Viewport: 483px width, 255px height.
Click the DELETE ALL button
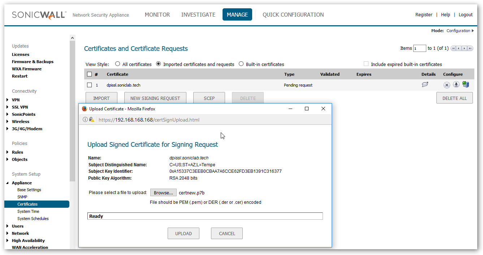click(454, 98)
